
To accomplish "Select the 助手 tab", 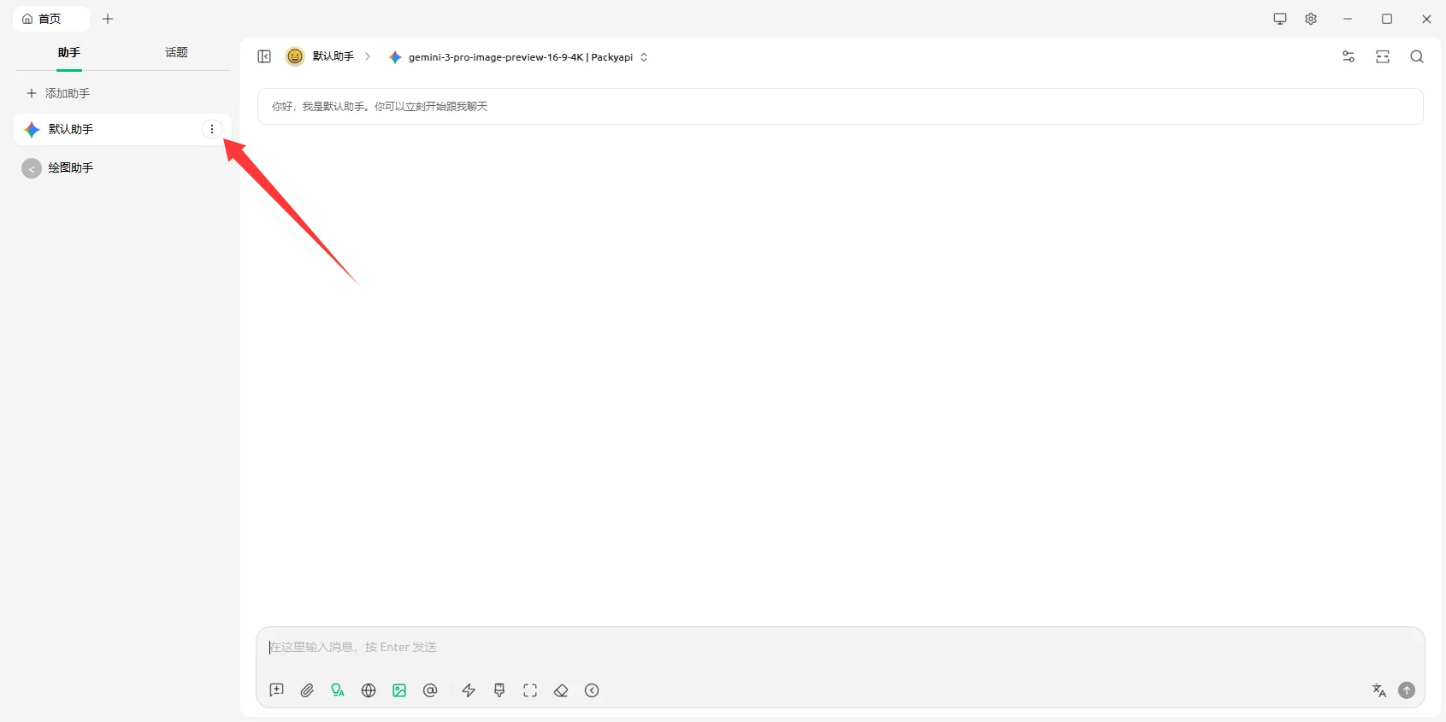I will tap(69, 53).
